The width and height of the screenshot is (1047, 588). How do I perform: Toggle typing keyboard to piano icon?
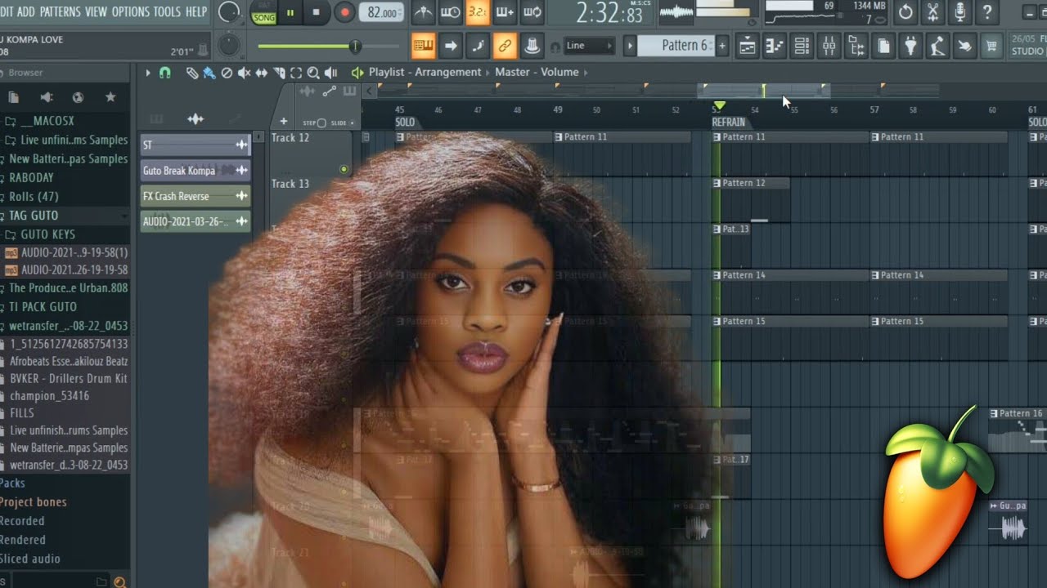pos(423,46)
